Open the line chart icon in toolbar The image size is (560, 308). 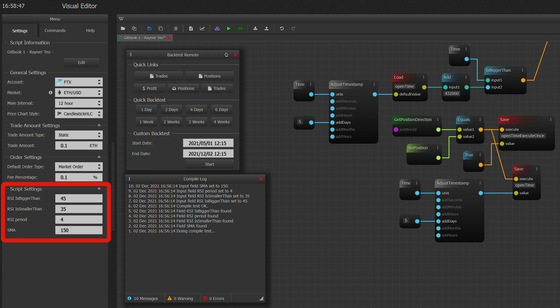point(202,29)
